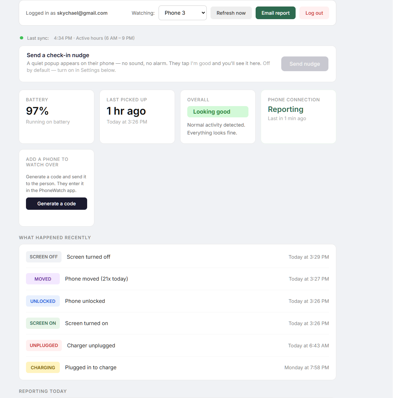The width and height of the screenshot is (393, 398).
Task: Open the Watching phone dropdown
Action: click(x=182, y=13)
